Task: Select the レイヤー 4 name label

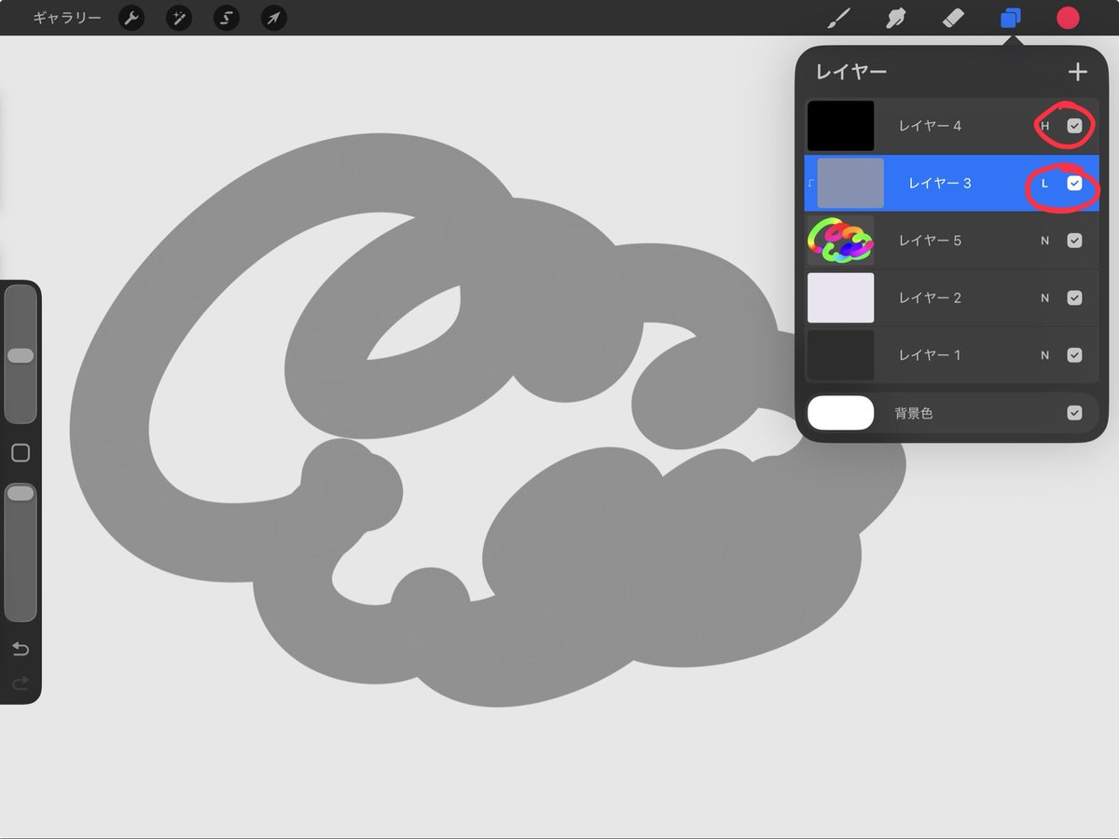Action: 930,126
